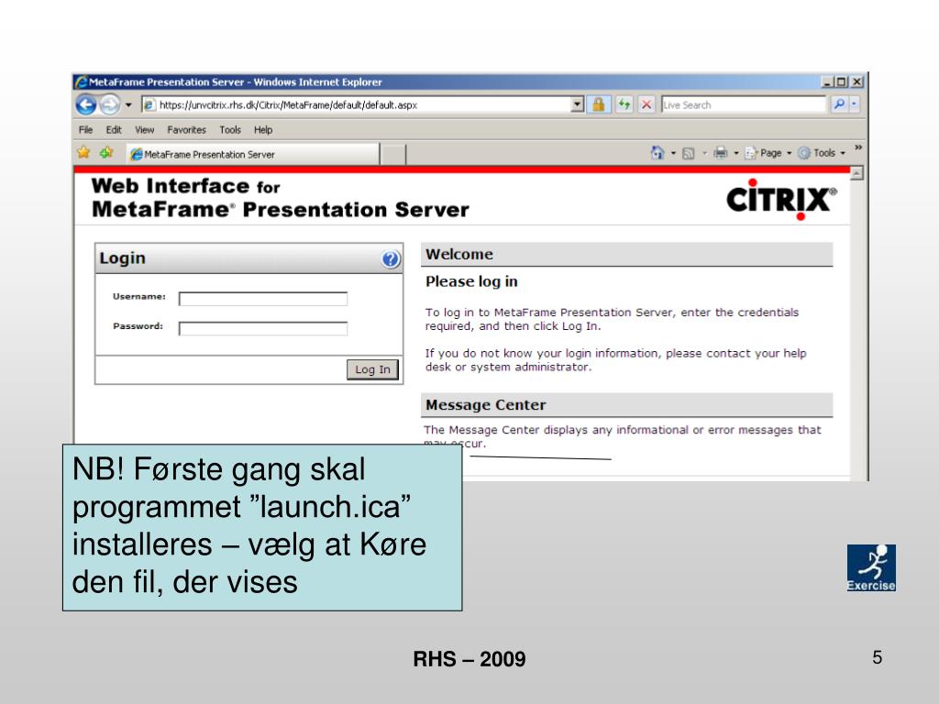Click the Password input field
The image size is (939, 704).
(x=263, y=329)
